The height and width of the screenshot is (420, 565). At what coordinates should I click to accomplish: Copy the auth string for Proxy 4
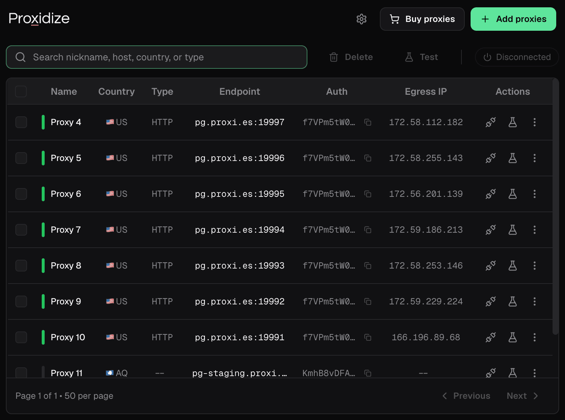[x=368, y=123]
